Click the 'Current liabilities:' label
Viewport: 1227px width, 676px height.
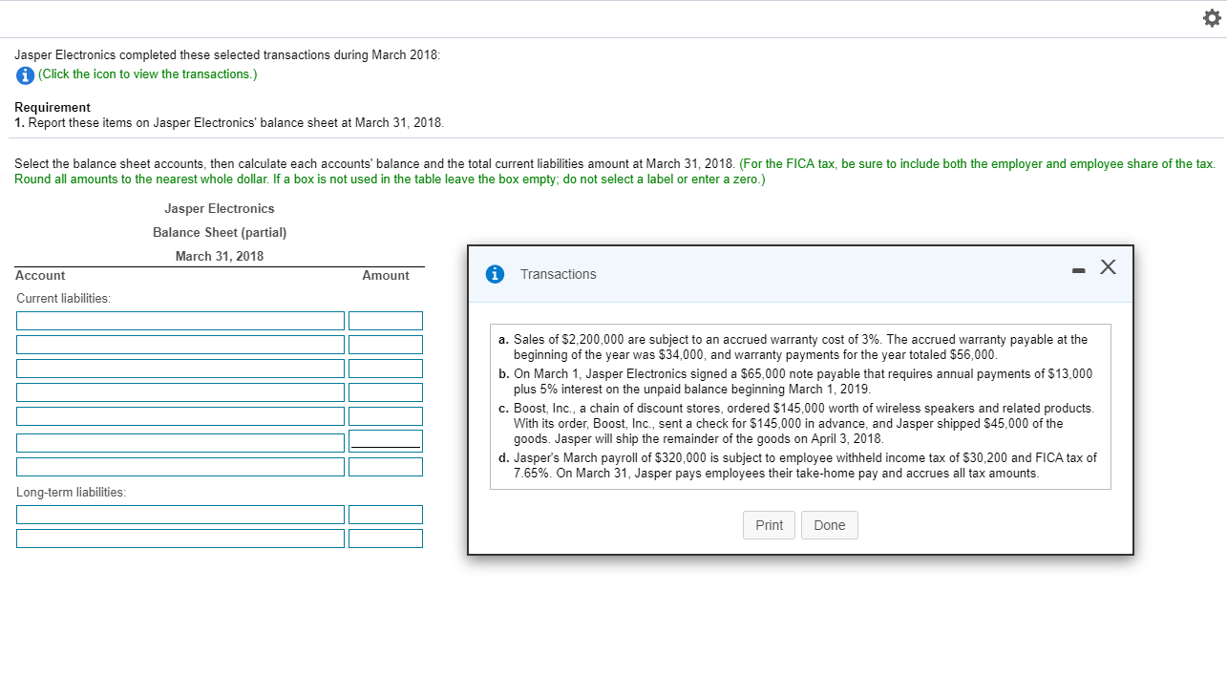63,298
